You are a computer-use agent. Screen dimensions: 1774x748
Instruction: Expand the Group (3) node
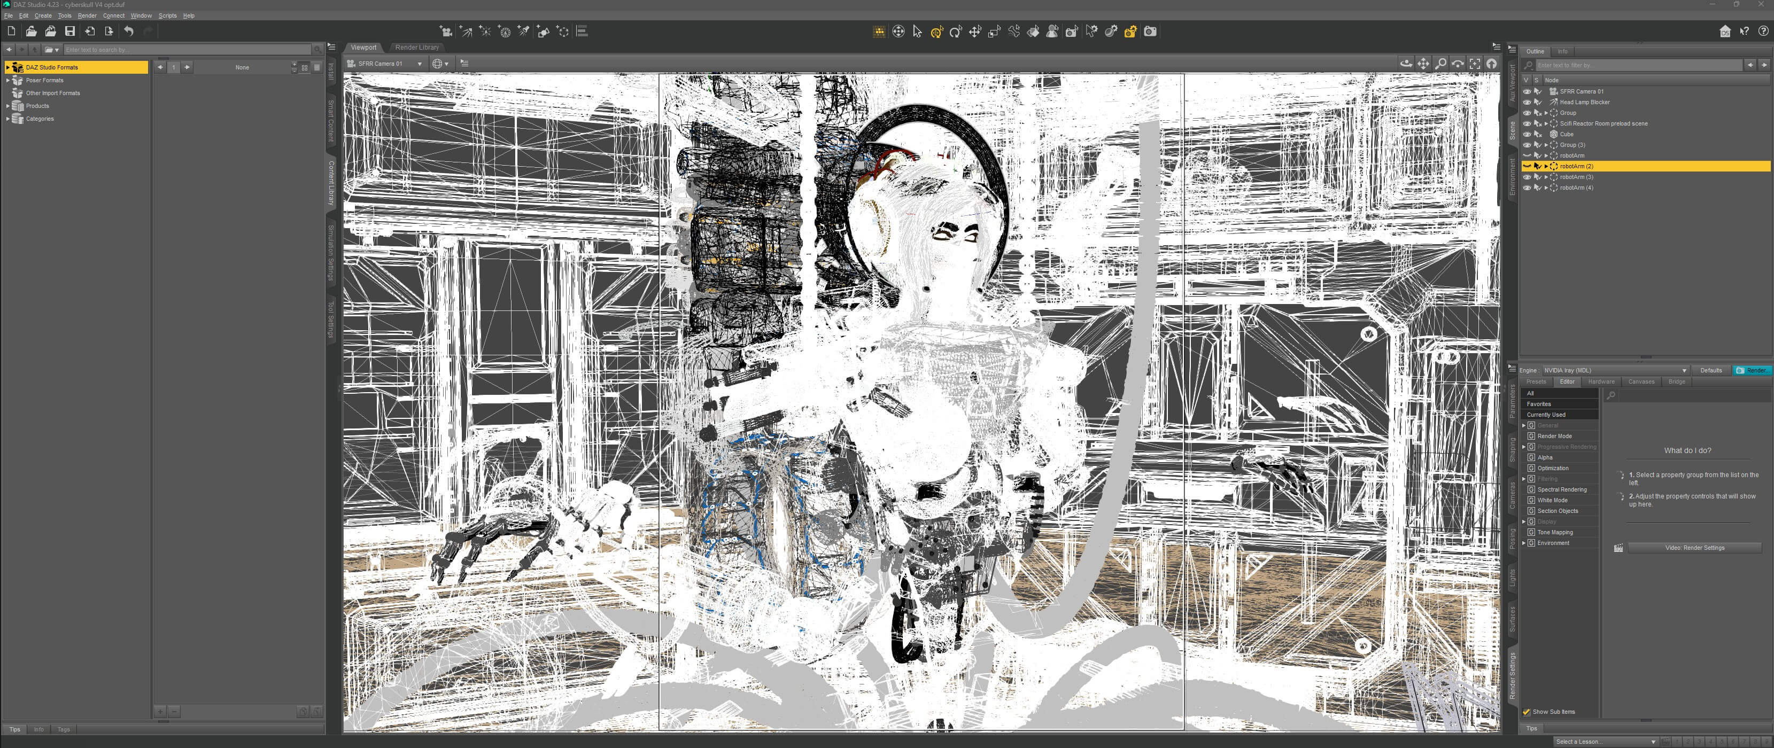(1546, 145)
